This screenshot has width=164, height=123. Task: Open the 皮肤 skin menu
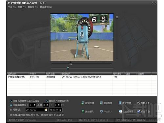(x=22, y=7)
